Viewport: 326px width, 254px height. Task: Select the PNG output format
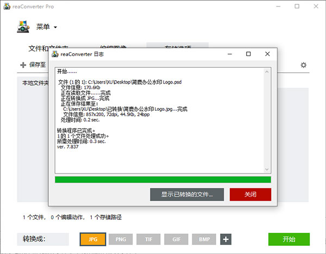point(121,239)
